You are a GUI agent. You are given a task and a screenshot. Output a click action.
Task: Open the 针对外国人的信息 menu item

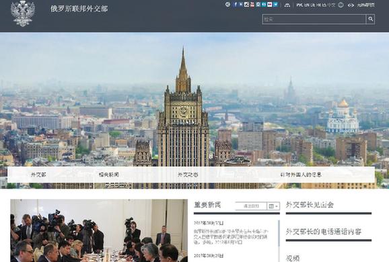(x=301, y=175)
